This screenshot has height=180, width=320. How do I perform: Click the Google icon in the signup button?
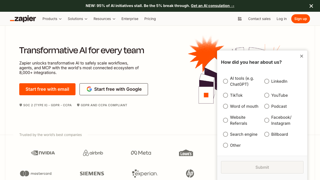(89, 89)
